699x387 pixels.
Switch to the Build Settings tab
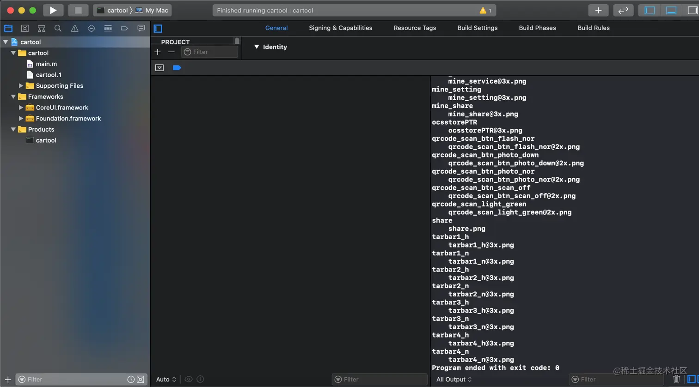[x=478, y=28]
